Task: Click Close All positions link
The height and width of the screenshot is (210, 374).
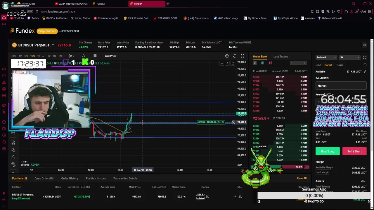Action: pos(302,178)
